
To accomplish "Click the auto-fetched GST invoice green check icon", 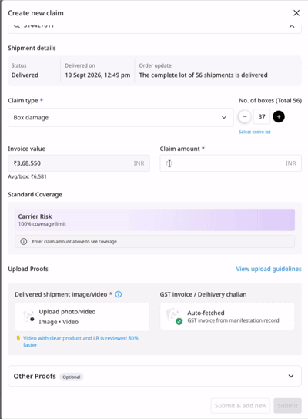I will tap(179, 321).
